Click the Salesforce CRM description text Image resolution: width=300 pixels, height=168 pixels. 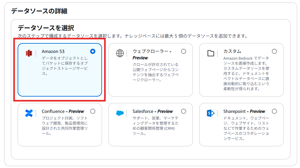click(155, 126)
